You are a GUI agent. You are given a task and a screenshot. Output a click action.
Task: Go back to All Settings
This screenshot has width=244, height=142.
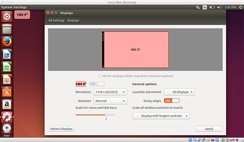point(56,21)
